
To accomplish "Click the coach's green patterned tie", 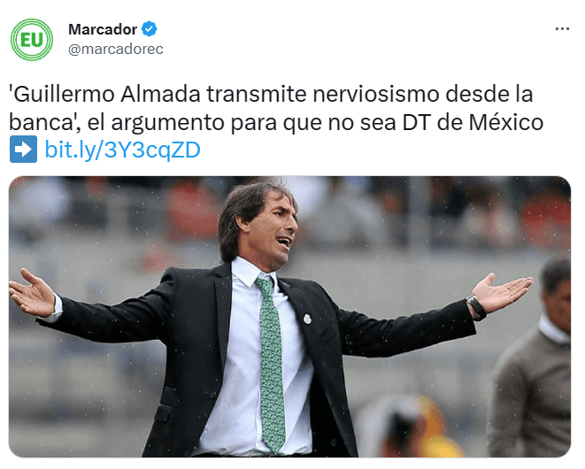I will pos(272,364).
